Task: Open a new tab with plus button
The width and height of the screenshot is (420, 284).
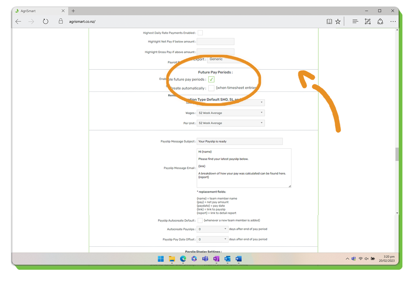Action: (x=73, y=11)
